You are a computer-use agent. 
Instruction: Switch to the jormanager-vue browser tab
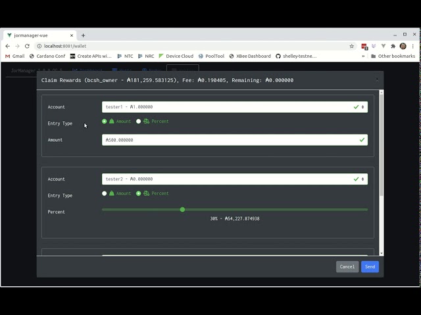pos(40,35)
